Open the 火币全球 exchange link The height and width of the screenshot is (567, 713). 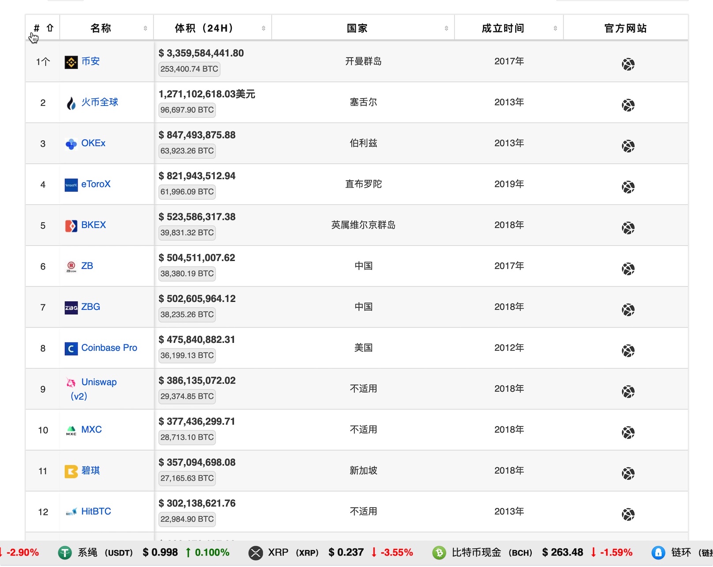tap(100, 102)
